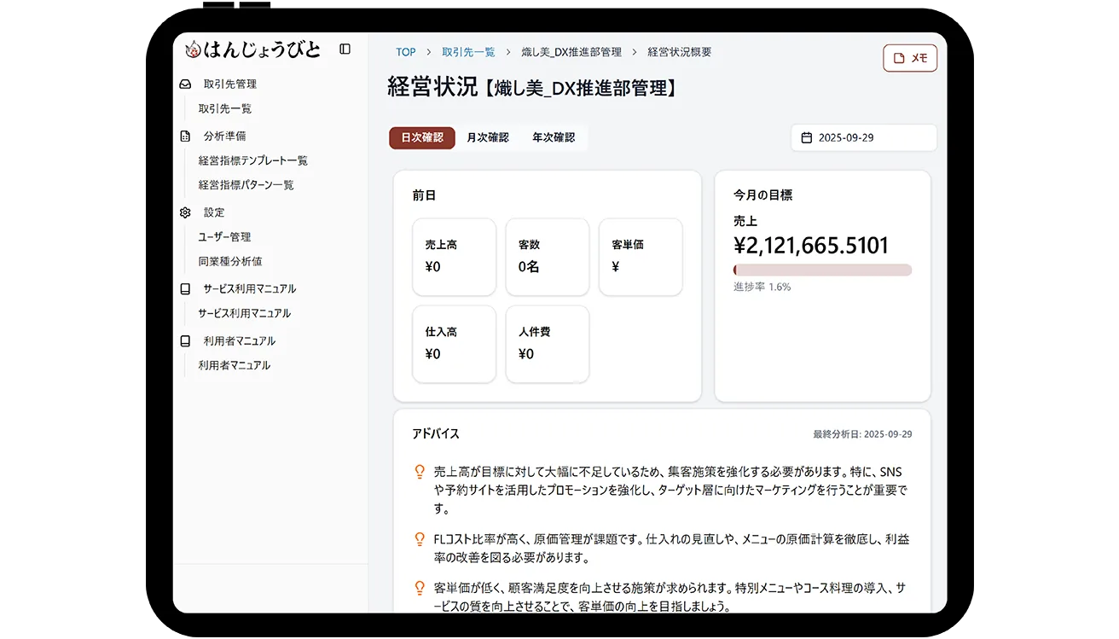Switch to the 年次確認 tab
The image size is (1119, 639).
click(554, 137)
